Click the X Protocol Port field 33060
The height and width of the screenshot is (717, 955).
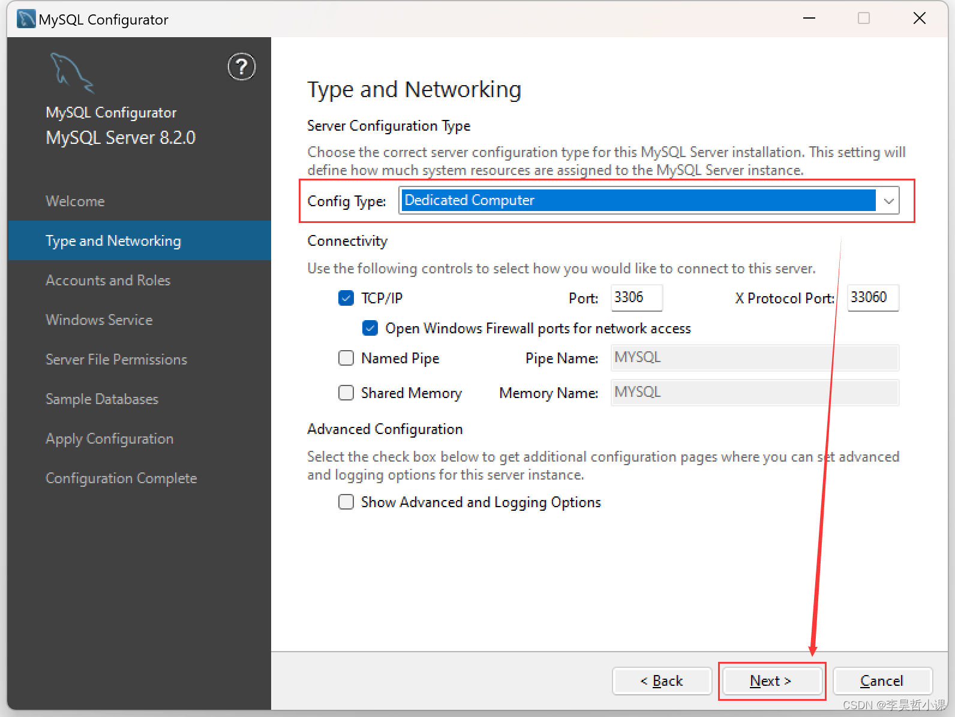coord(873,297)
